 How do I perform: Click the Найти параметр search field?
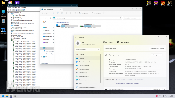click(88, 50)
